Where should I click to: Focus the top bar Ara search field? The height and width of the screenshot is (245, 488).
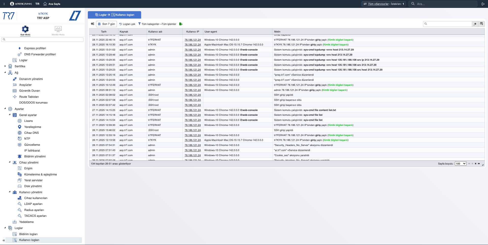(443, 4)
